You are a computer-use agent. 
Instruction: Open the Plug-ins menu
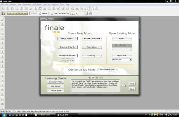pos(55,4)
